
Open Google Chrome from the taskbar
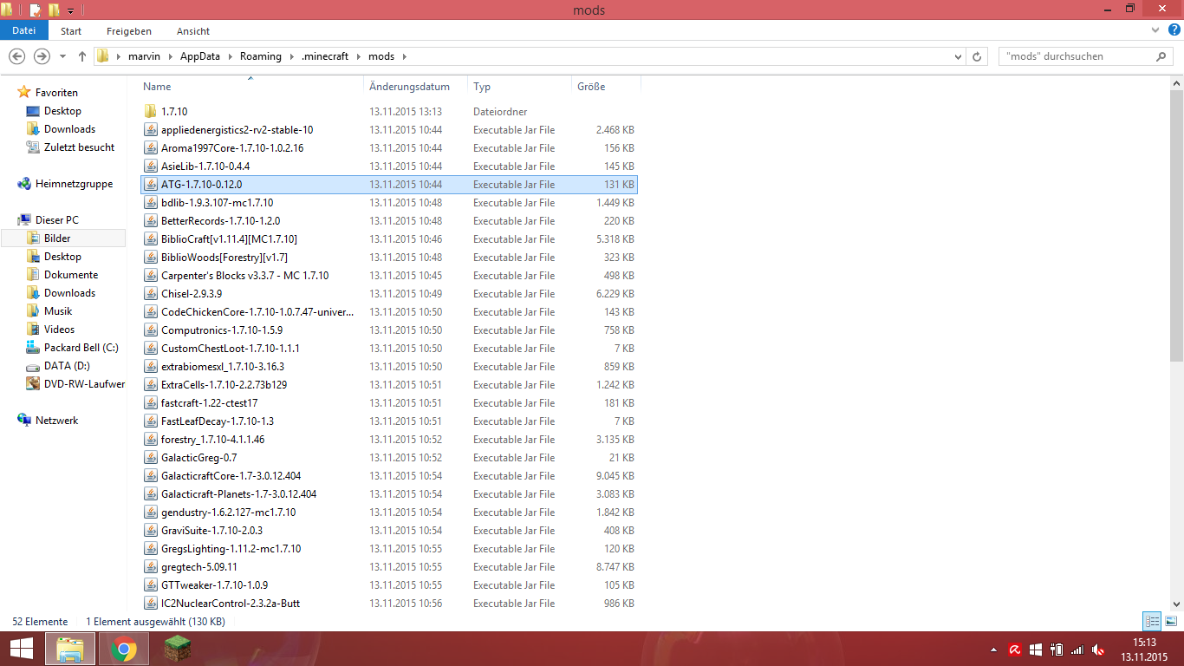point(124,649)
